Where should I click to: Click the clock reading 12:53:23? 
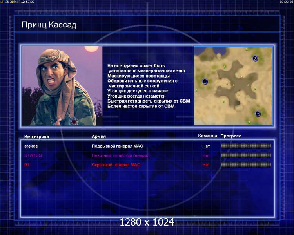pos(28,2)
